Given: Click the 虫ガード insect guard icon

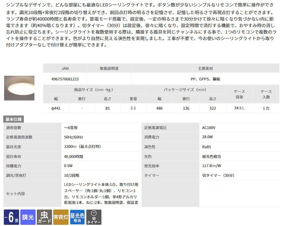Looking at the screenshot, I should [x=44, y=217].
